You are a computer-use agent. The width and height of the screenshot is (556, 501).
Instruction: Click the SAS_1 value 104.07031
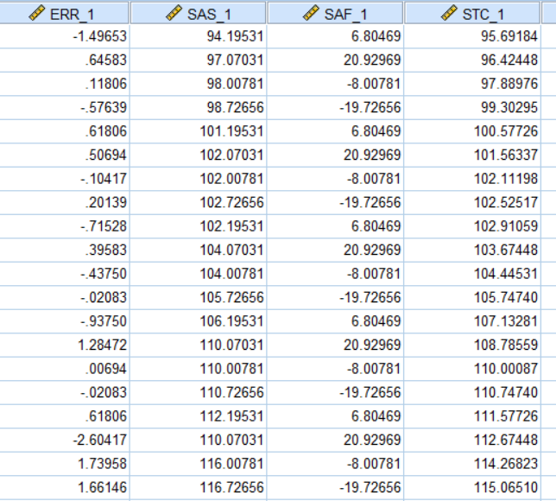coord(231,250)
